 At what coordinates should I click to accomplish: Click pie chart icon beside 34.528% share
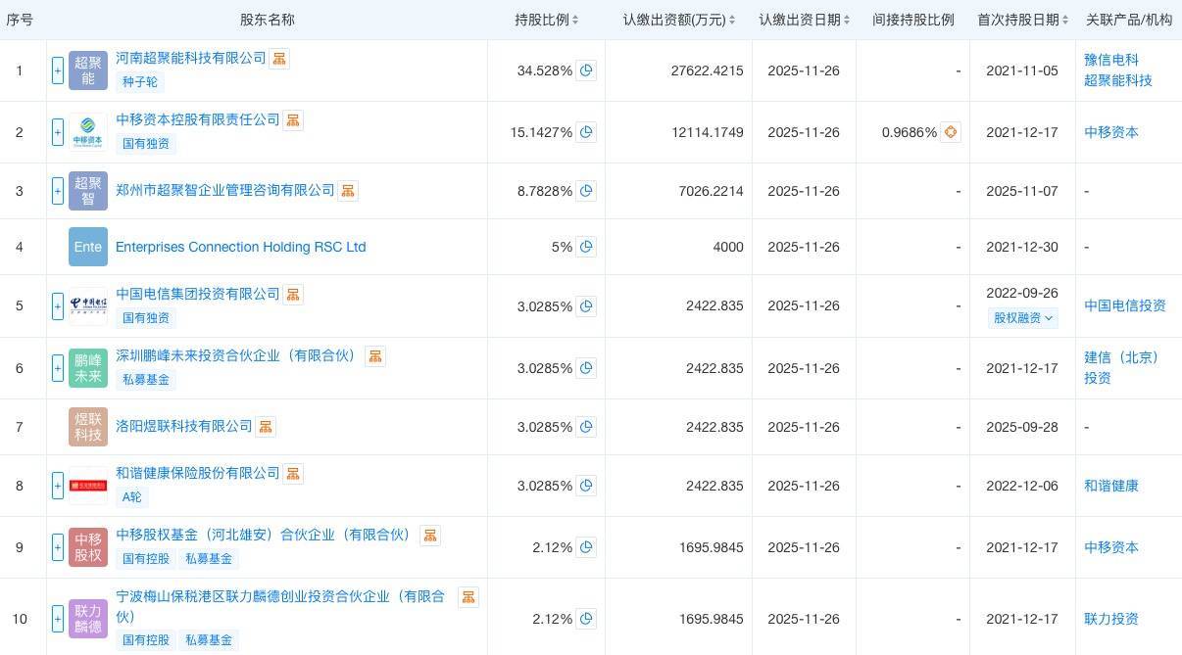[x=586, y=70]
